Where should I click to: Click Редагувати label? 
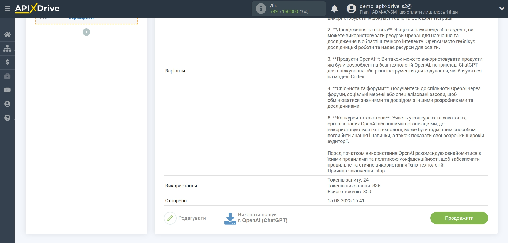[192, 218]
